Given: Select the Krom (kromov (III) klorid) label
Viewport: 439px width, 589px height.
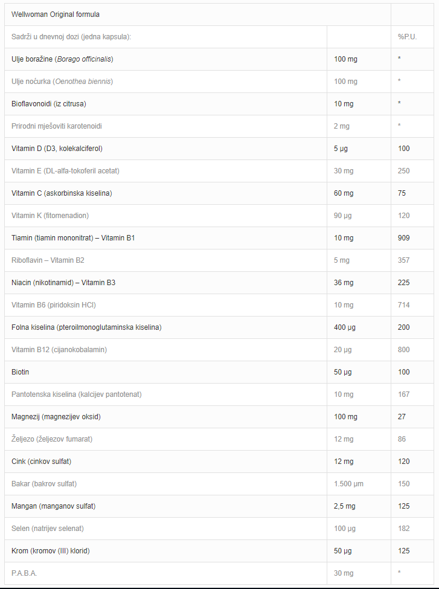Looking at the screenshot, I should coord(50,551).
